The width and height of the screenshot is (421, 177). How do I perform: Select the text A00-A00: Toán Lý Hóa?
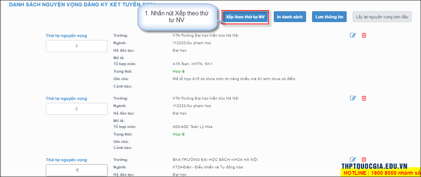(x=193, y=127)
